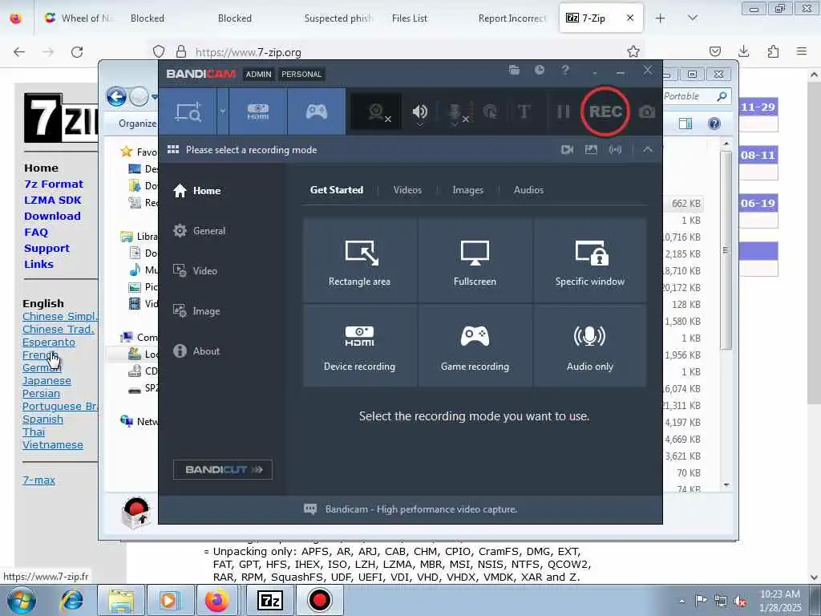Choose Specific window recording mode

590,261
